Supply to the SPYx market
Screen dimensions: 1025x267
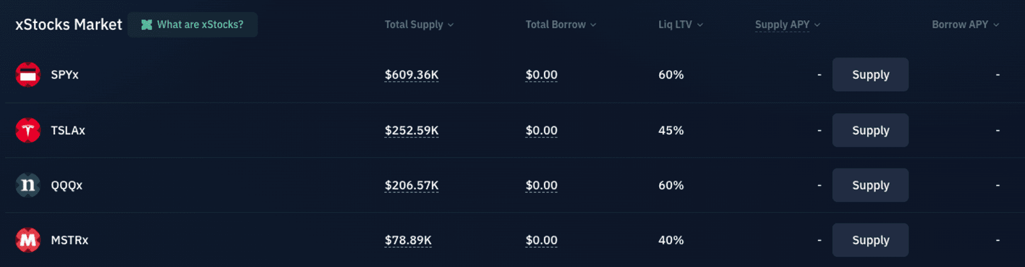tap(870, 75)
